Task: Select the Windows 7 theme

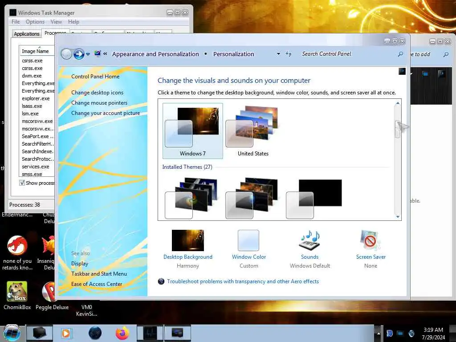Action: [x=192, y=131]
